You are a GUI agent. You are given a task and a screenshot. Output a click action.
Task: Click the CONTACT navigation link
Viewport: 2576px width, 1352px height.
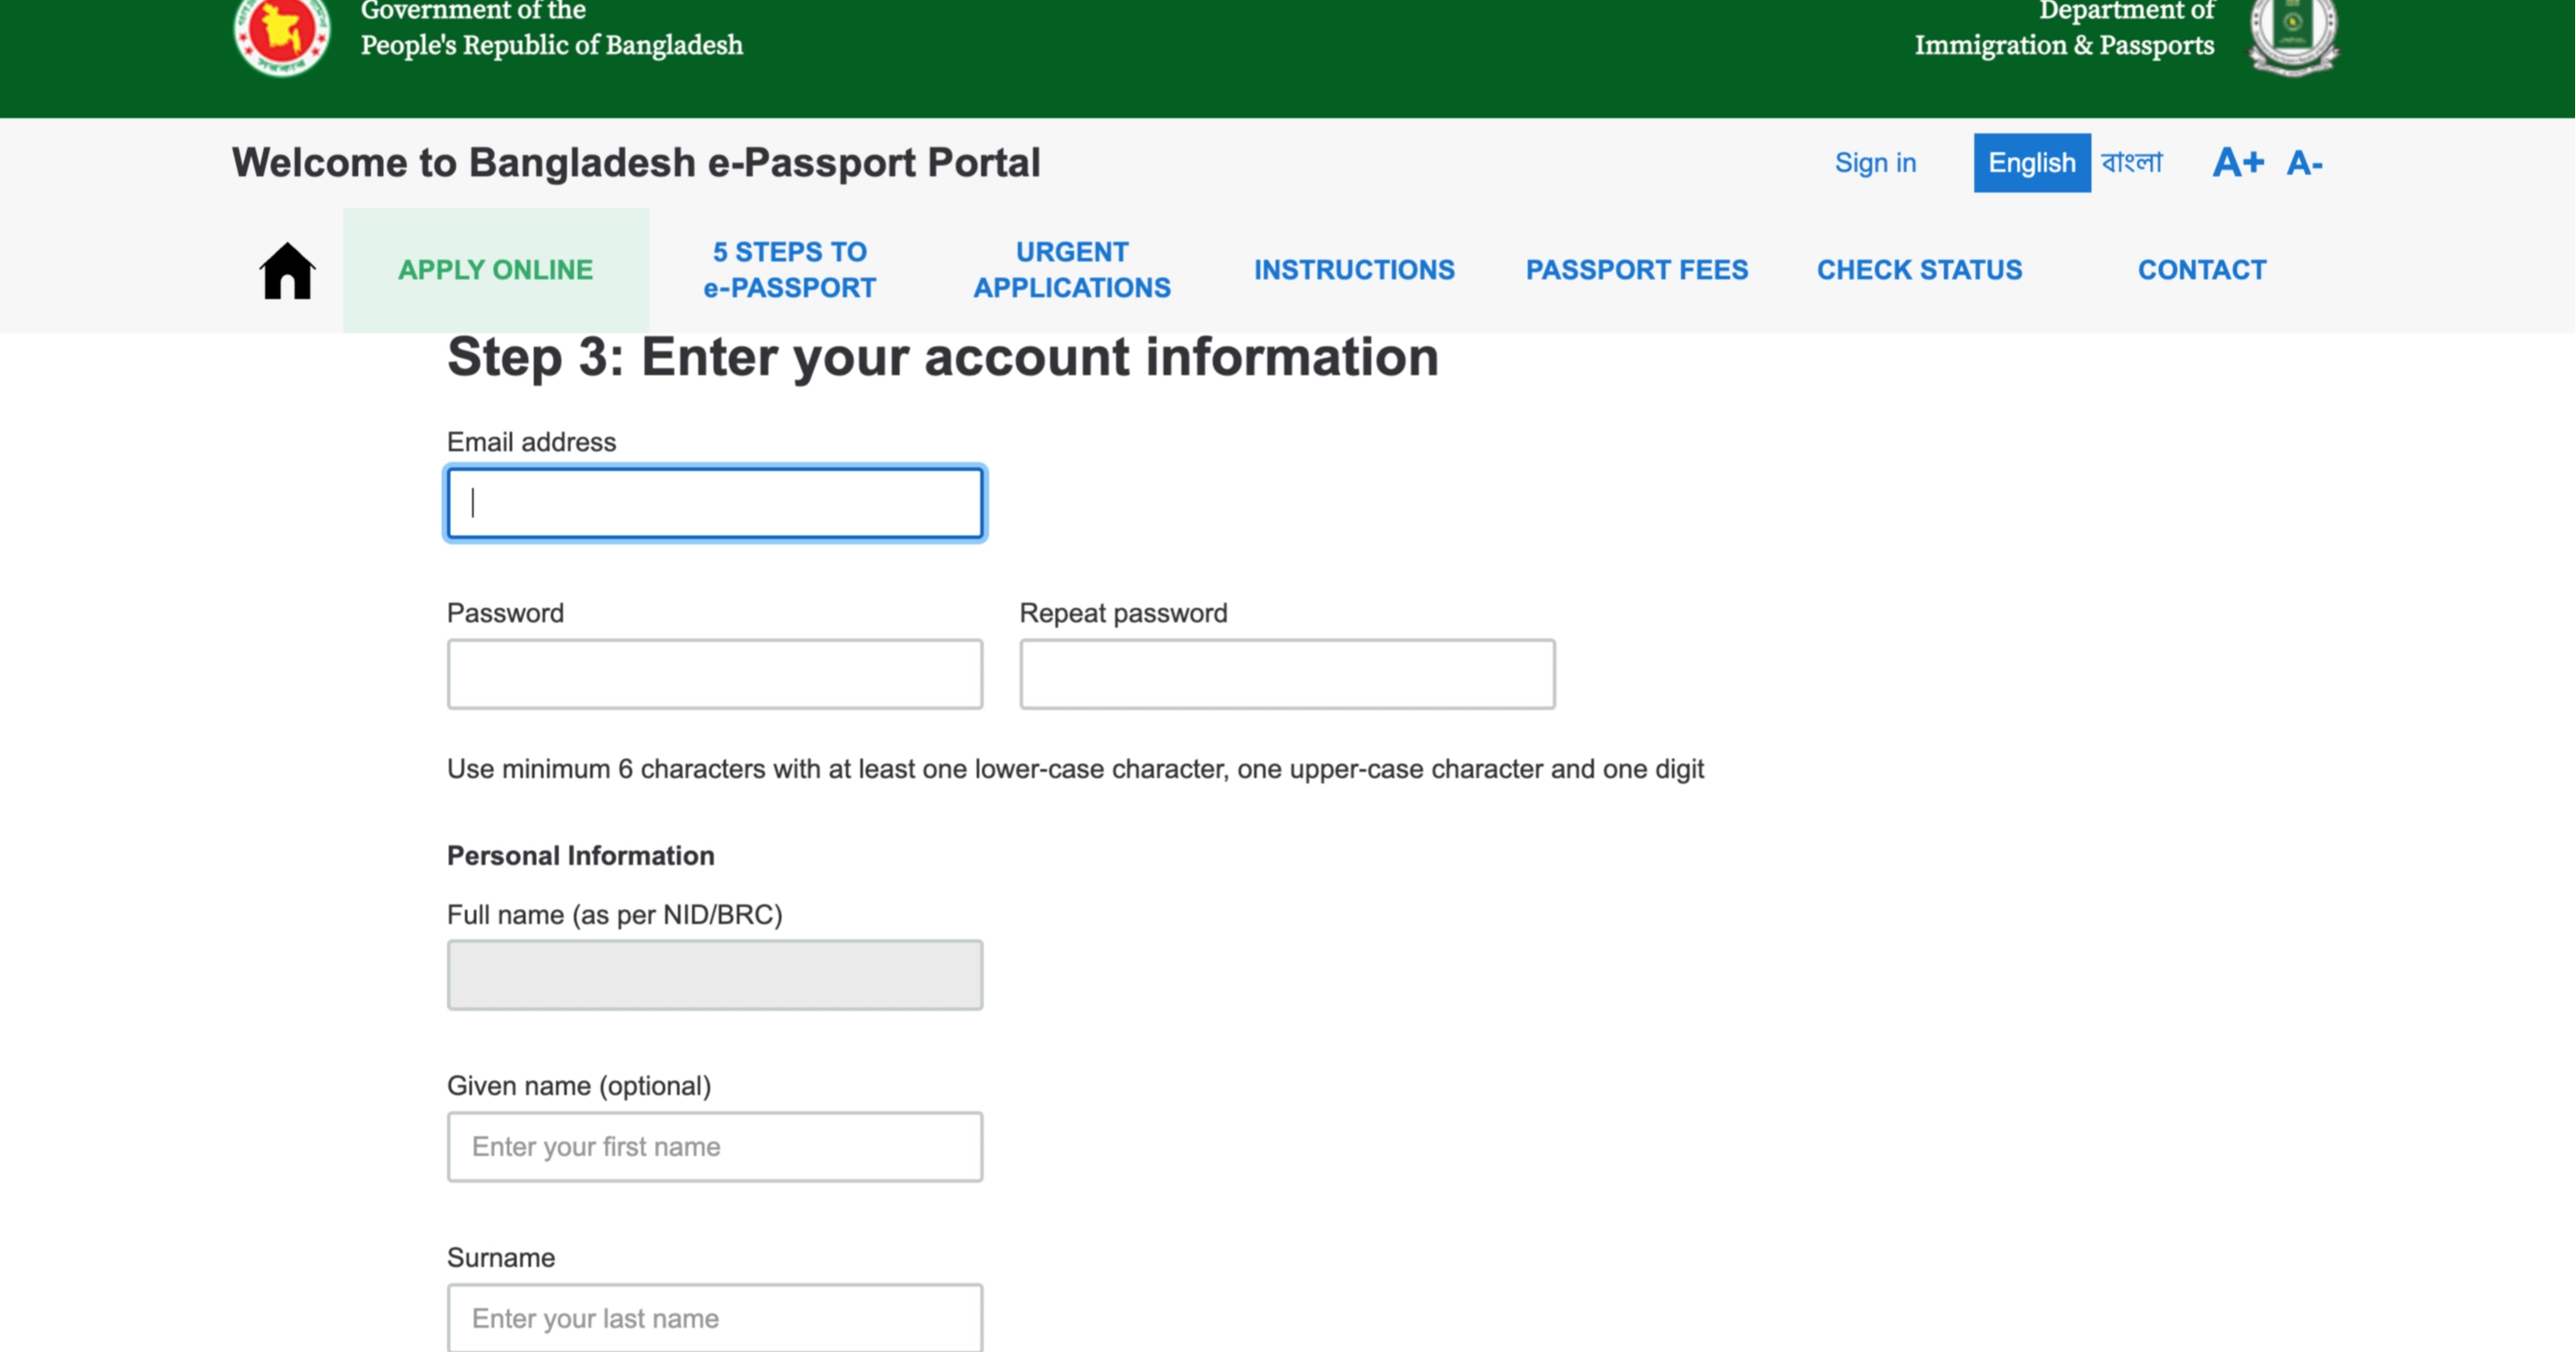tap(2201, 270)
